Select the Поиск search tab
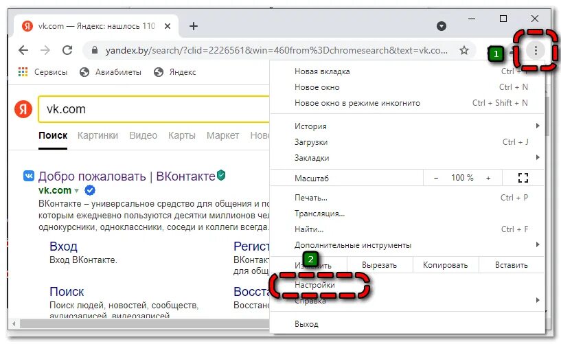561x344 pixels. pos(53,135)
